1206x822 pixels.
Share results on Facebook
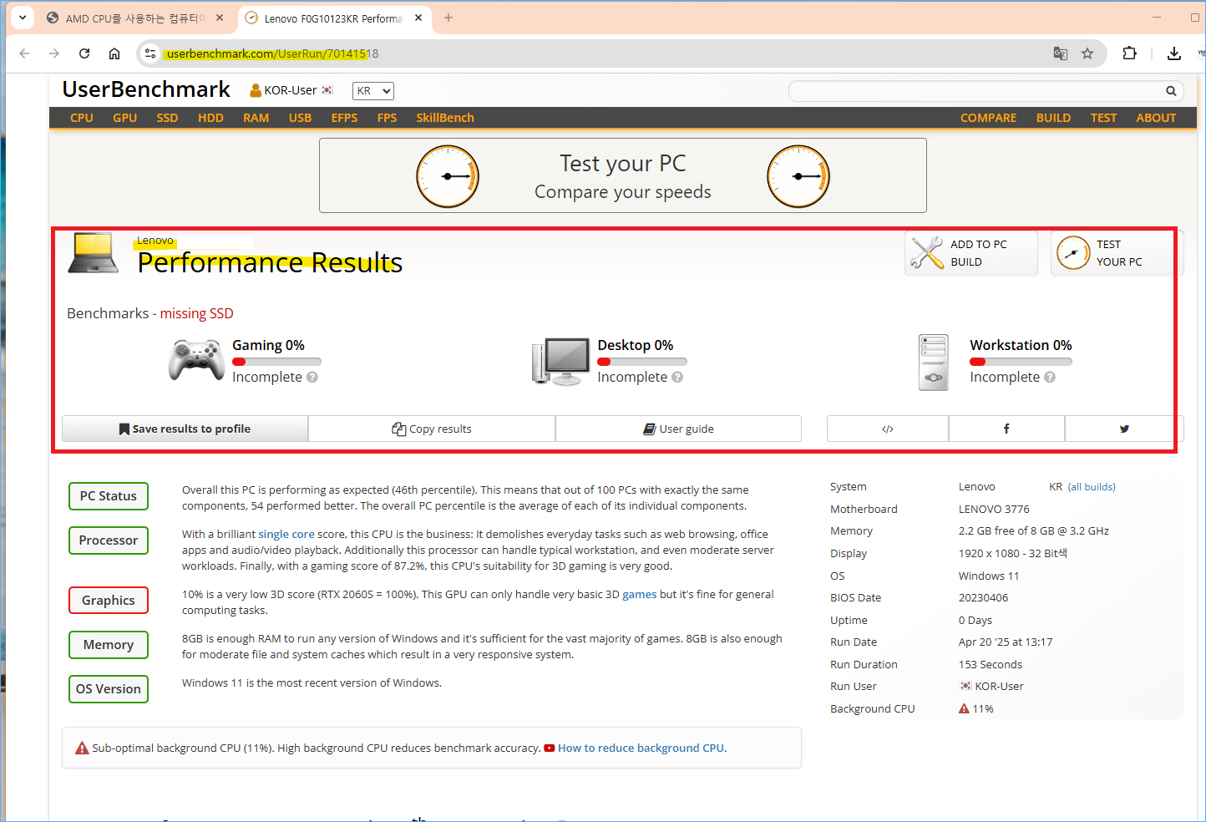tap(1006, 429)
